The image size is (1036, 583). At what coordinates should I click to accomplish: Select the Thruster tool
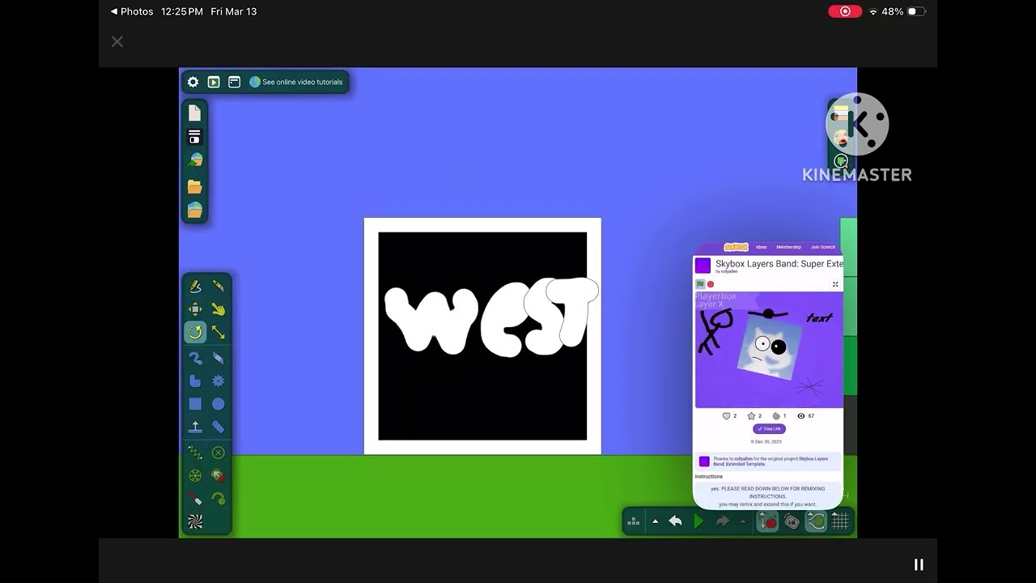(219, 475)
